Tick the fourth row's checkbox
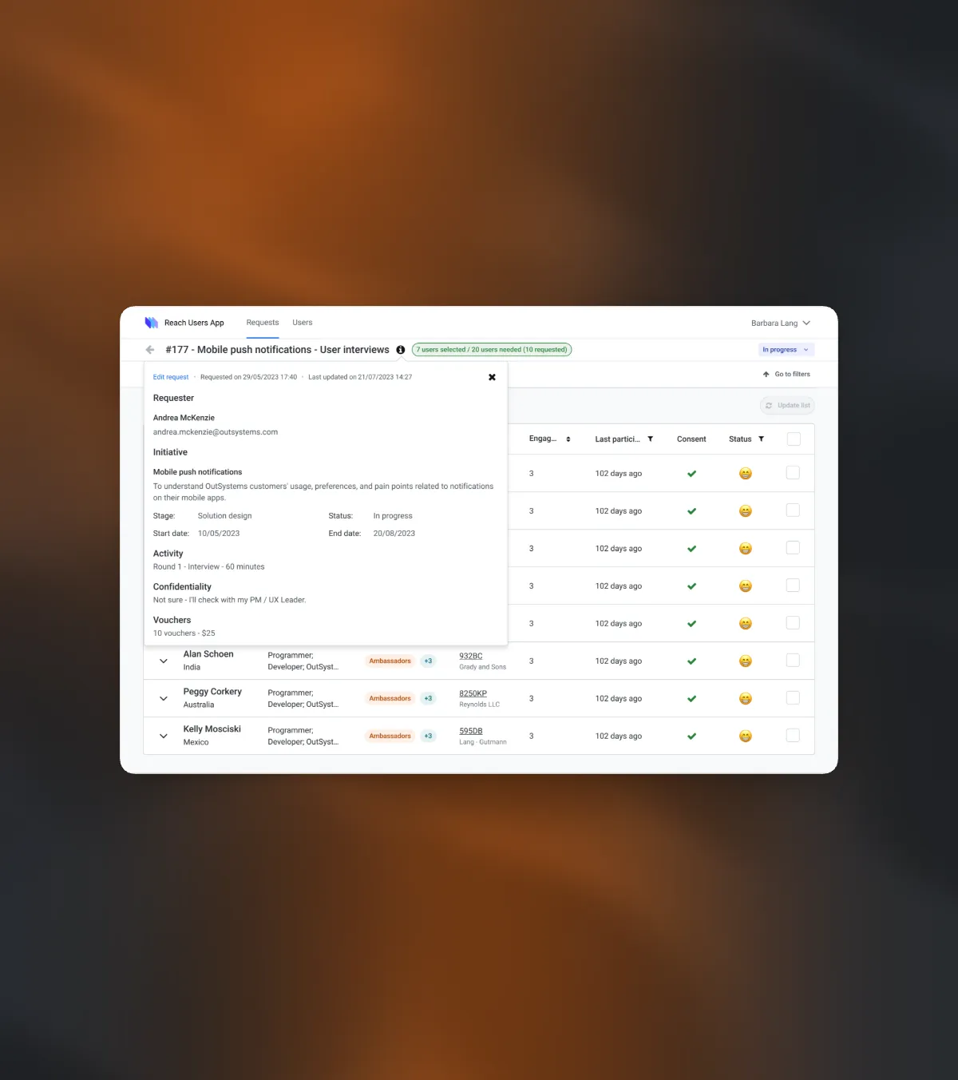The height and width of the screenshot is (1080, 958). [793, 586]
